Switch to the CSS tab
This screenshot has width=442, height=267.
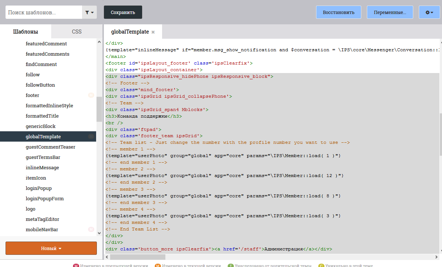(77, 32)
